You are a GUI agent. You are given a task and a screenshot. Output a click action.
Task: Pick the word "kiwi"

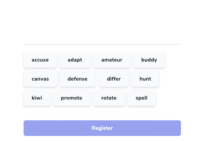click(x=37, y=98)
